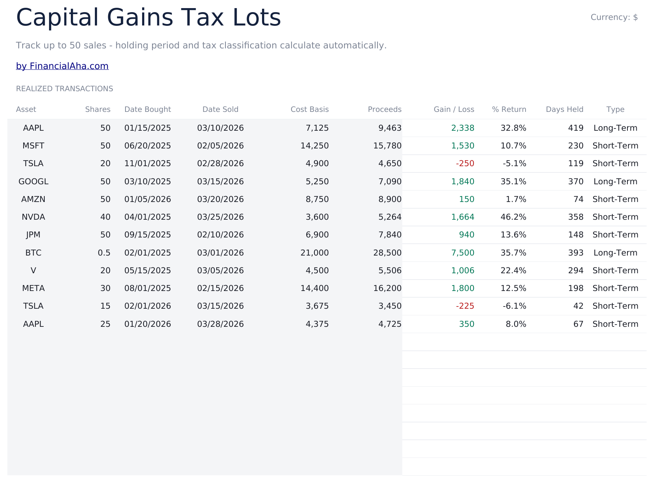Click cost basis 14,250 cell
654x483 pixels.
click(314, 146)
